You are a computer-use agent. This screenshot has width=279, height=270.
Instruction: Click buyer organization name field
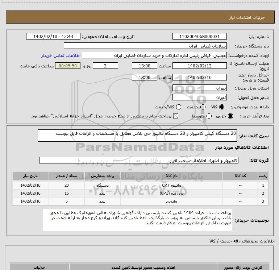click(x=145, y=46)
